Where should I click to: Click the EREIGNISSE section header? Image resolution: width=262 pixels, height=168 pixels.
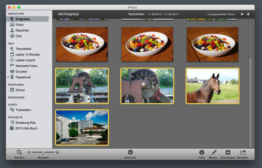point(16,97)
